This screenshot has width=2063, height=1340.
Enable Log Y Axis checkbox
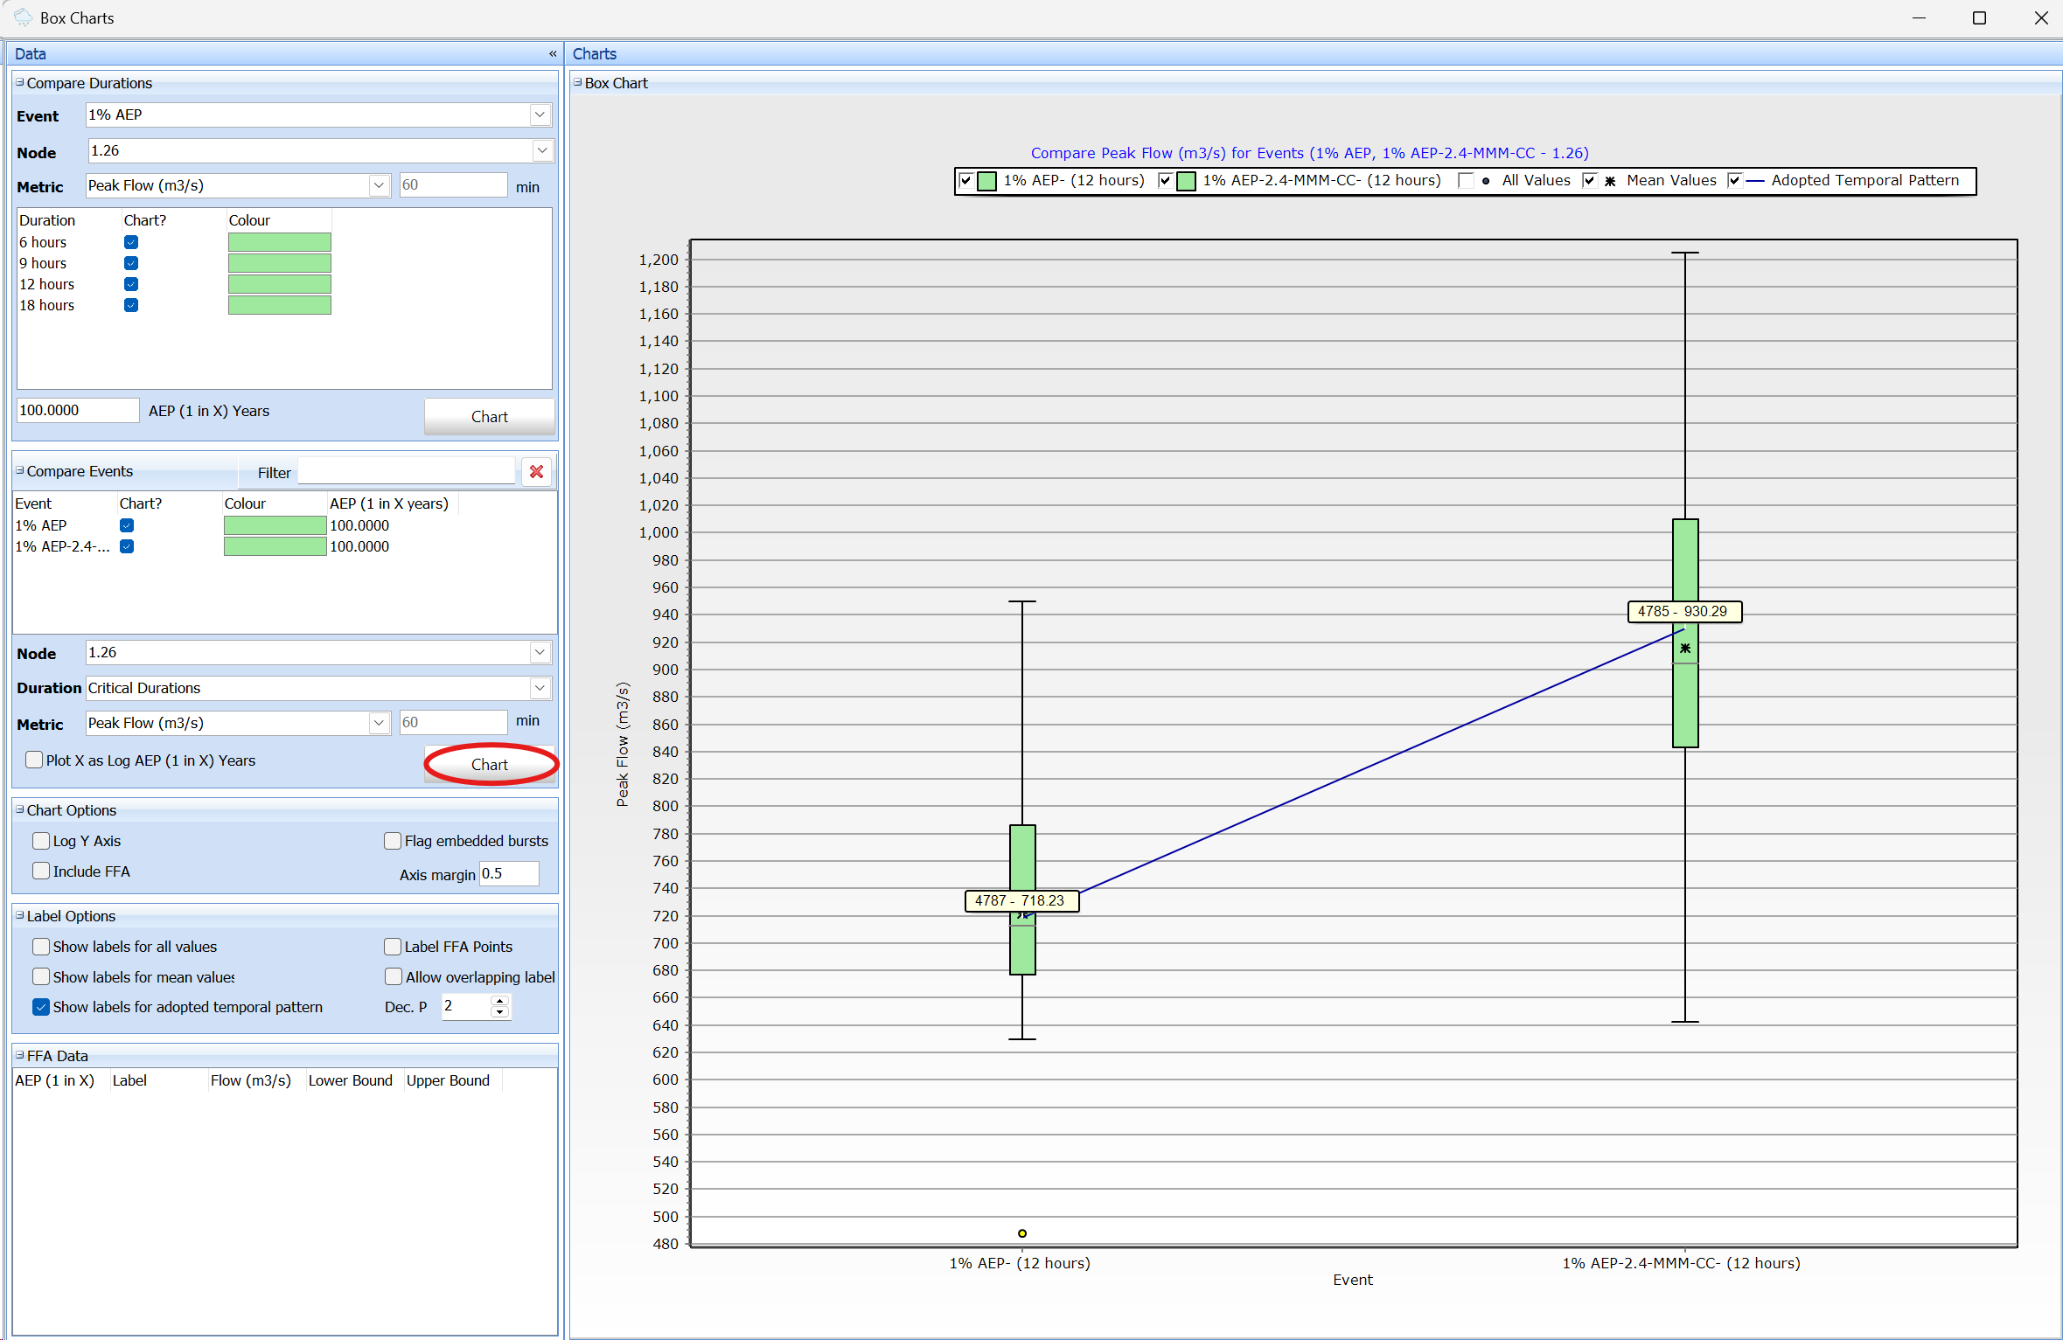click(41, 841)
